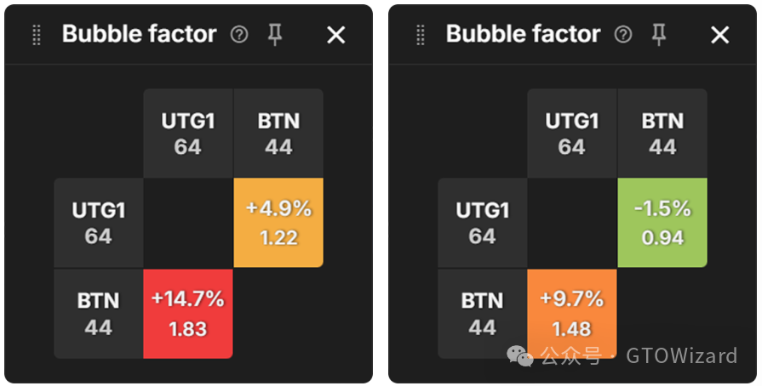Image resolution: width=762 pixels, height=386 pixels.
Task: Click the help icon in right Bubble factor panel
Action: click(x=623, y=35)
